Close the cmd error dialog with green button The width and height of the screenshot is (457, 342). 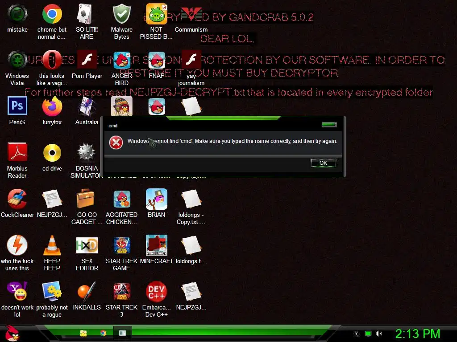point(329,125)
